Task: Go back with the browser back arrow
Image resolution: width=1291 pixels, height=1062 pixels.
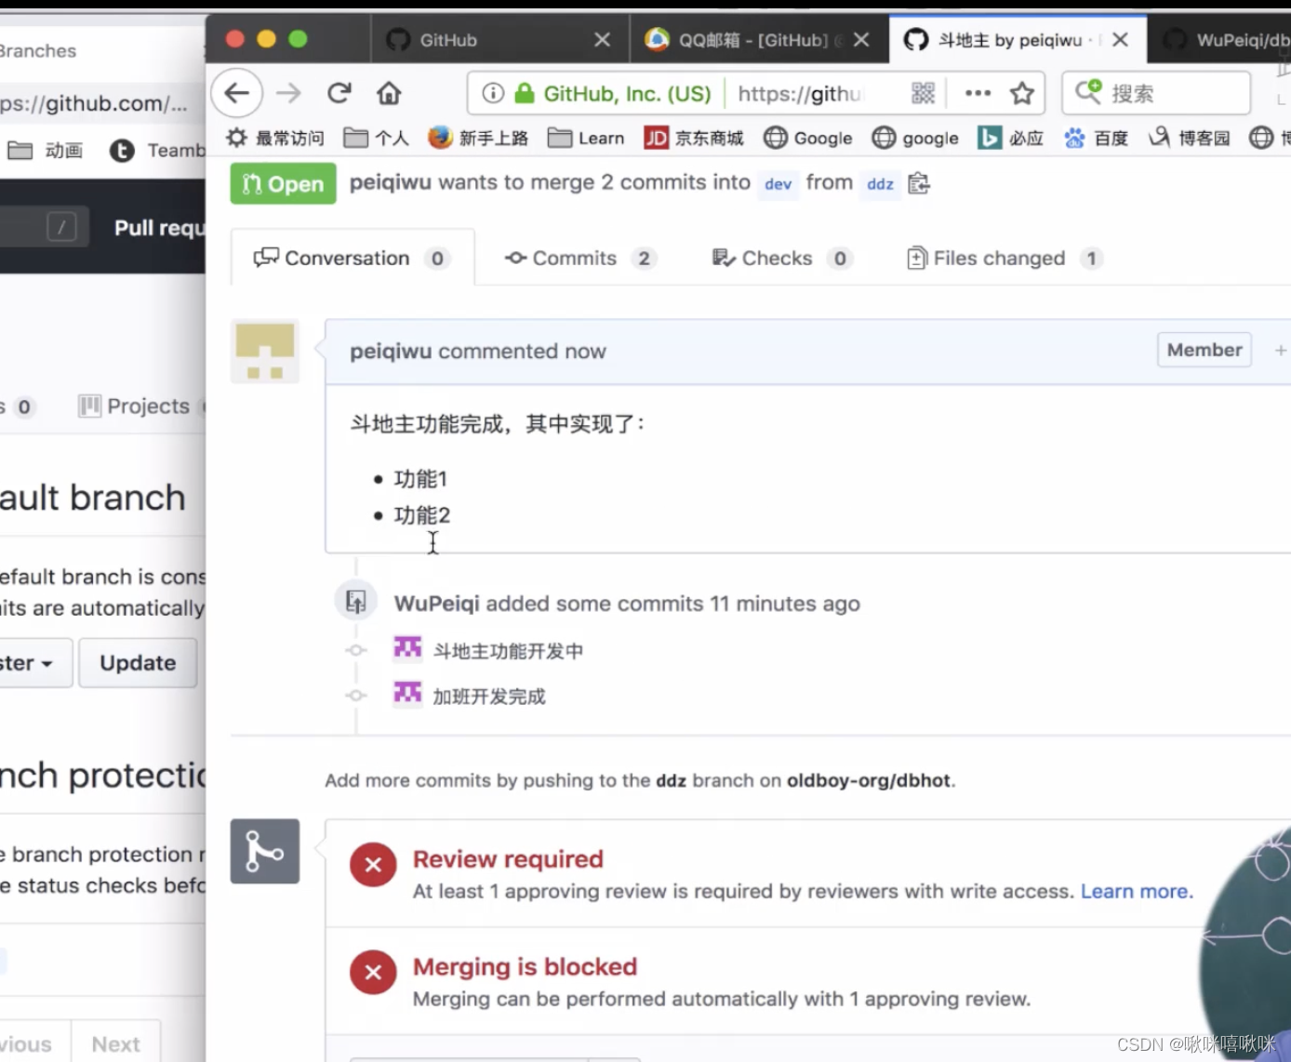Action: pyautogui.click(x=237, y=93)
